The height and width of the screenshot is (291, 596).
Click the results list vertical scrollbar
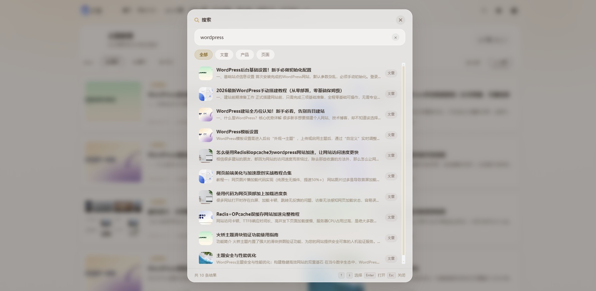pyautogui.click(x=403, y=161)
